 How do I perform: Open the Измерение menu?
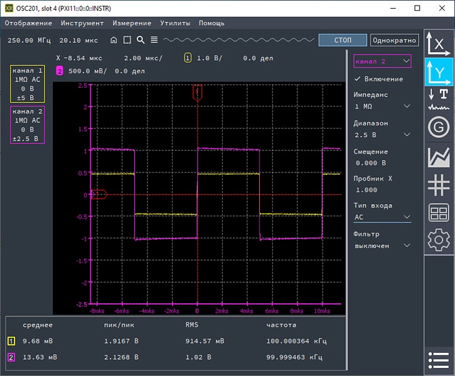pos(132,23)
